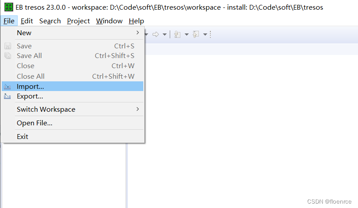Choose Import... from the File menu

(73, 86)
